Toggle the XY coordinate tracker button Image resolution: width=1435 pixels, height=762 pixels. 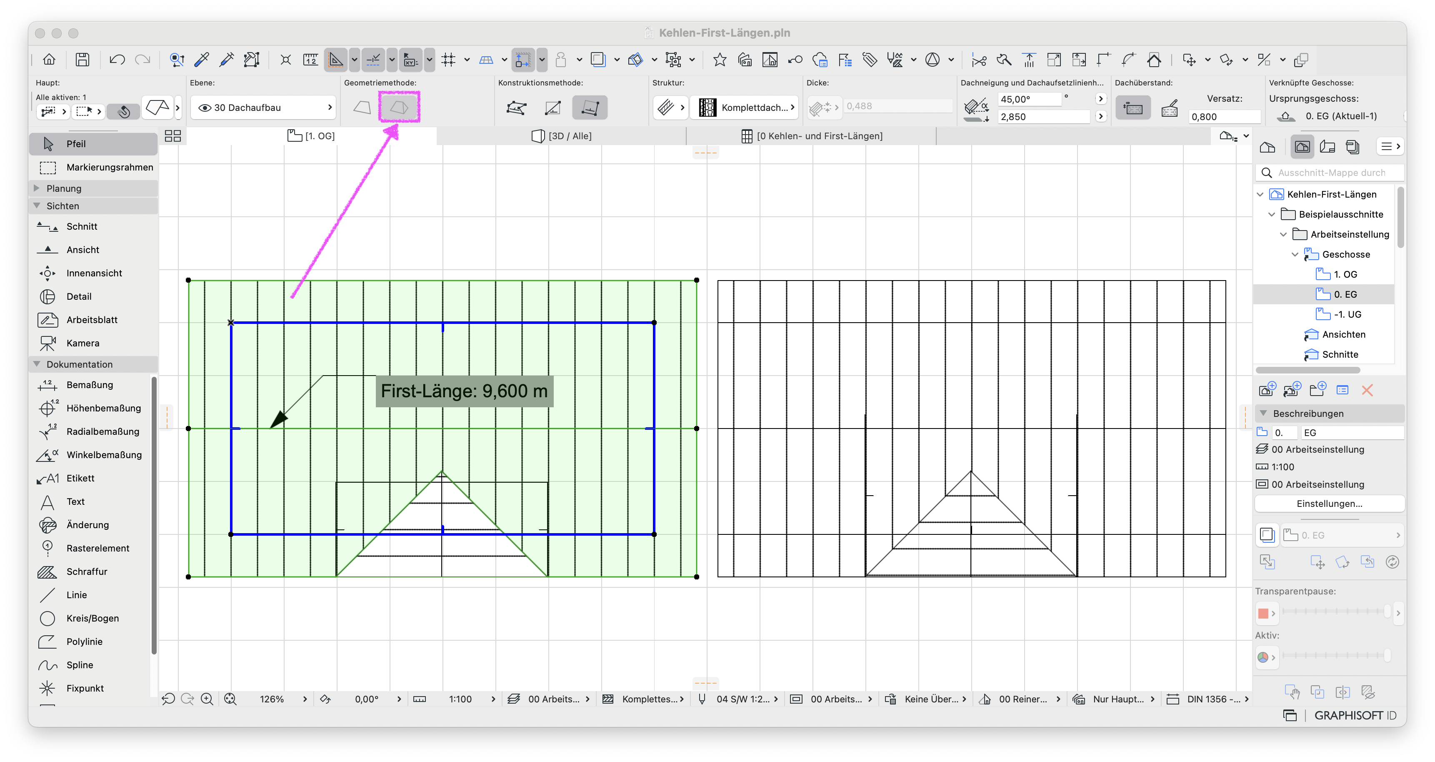(x=411, y=60)
